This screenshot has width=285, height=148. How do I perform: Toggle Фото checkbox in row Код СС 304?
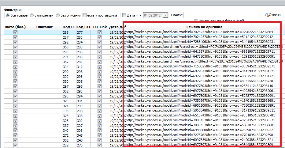click(16, 67)
